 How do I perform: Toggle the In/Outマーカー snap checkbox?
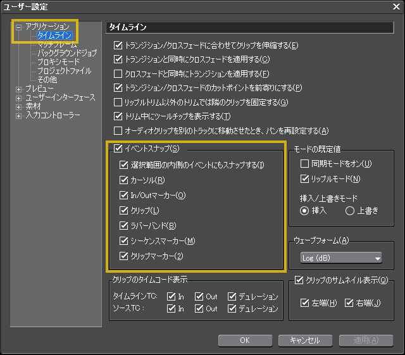pyautogui.click(x=124, y=196)
